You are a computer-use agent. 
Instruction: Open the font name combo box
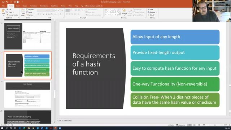[42, 10]
